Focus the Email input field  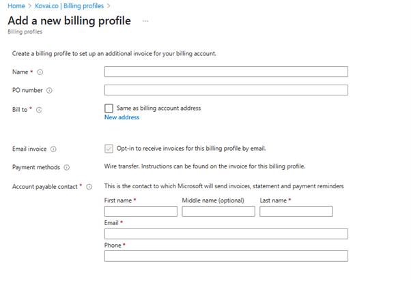[x=226, y=234]
